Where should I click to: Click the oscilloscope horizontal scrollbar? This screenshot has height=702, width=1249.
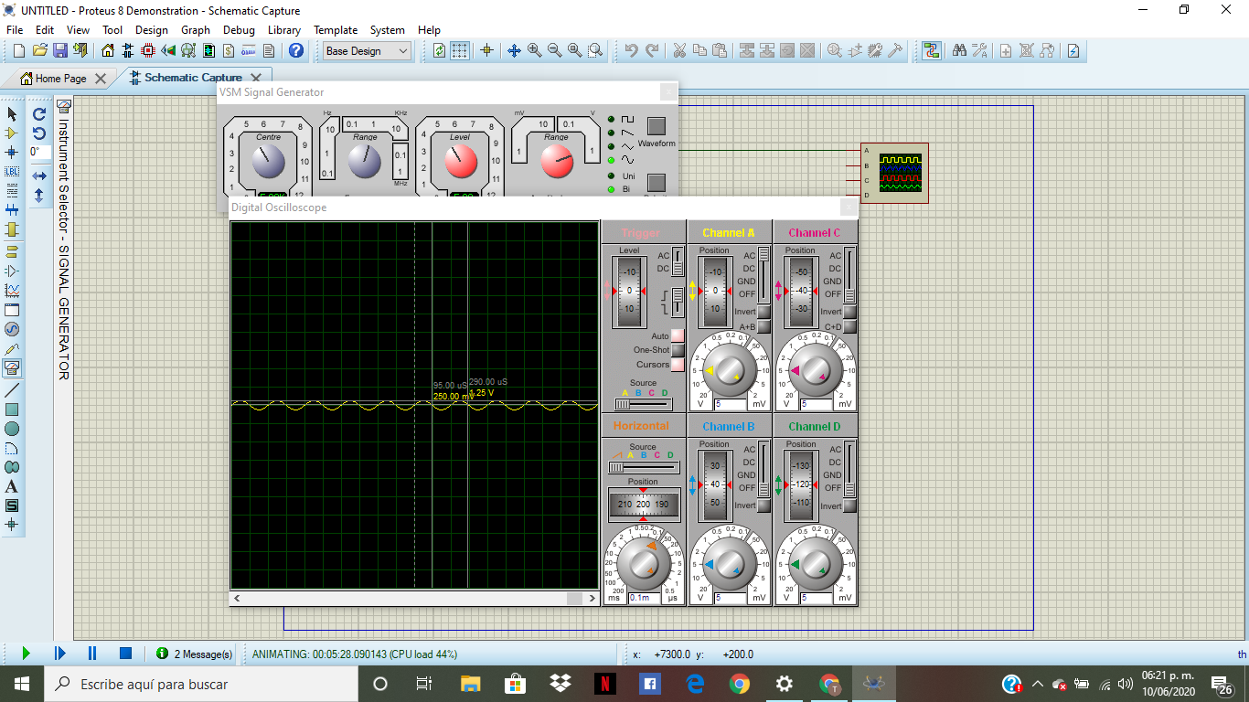pos(414,598)
